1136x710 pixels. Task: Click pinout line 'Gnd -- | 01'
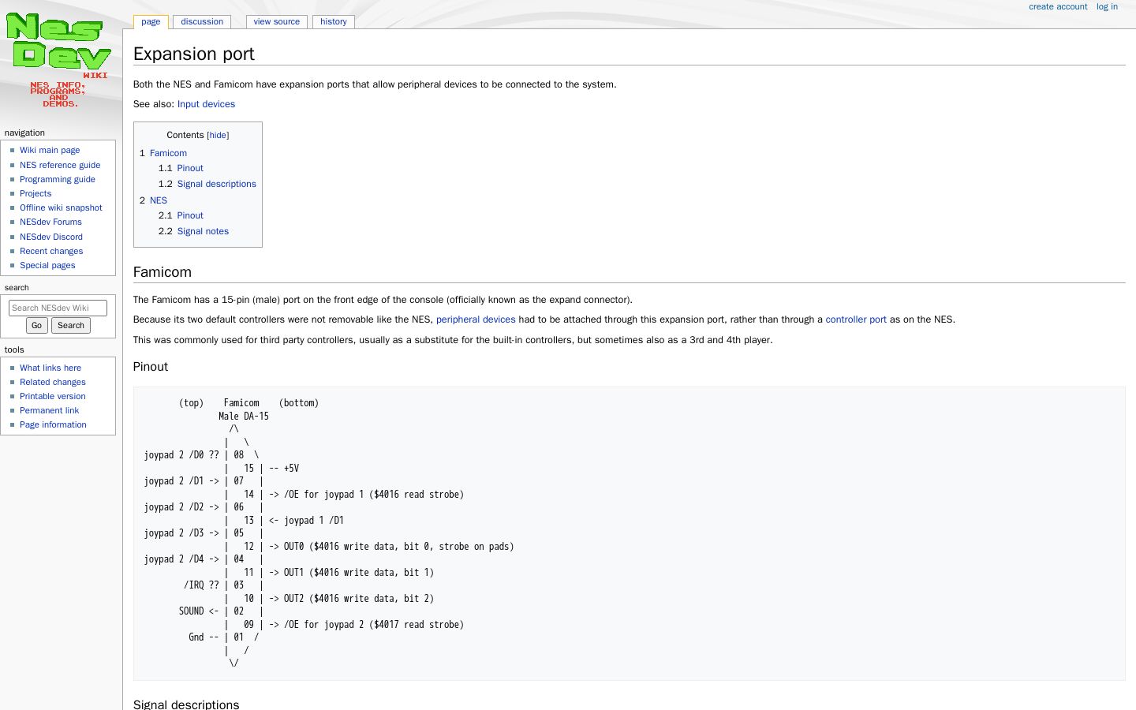click(x=216, y=637)
